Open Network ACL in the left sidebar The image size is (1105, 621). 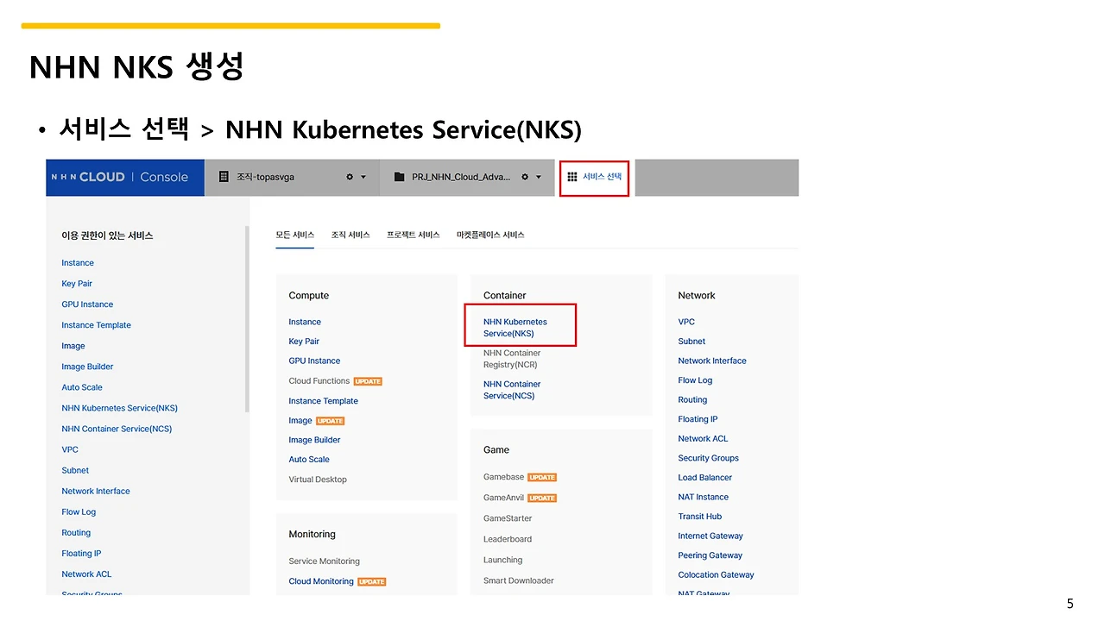[86, 574]
